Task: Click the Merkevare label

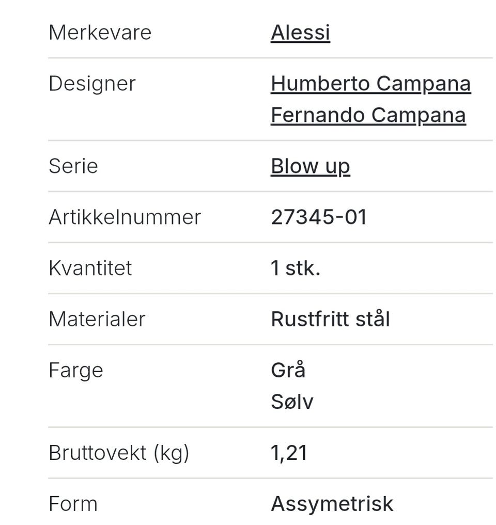Action: tap(100, 33)
